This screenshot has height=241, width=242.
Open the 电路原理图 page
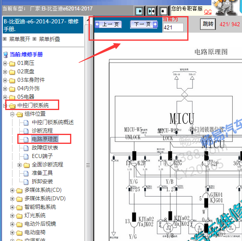45,139
